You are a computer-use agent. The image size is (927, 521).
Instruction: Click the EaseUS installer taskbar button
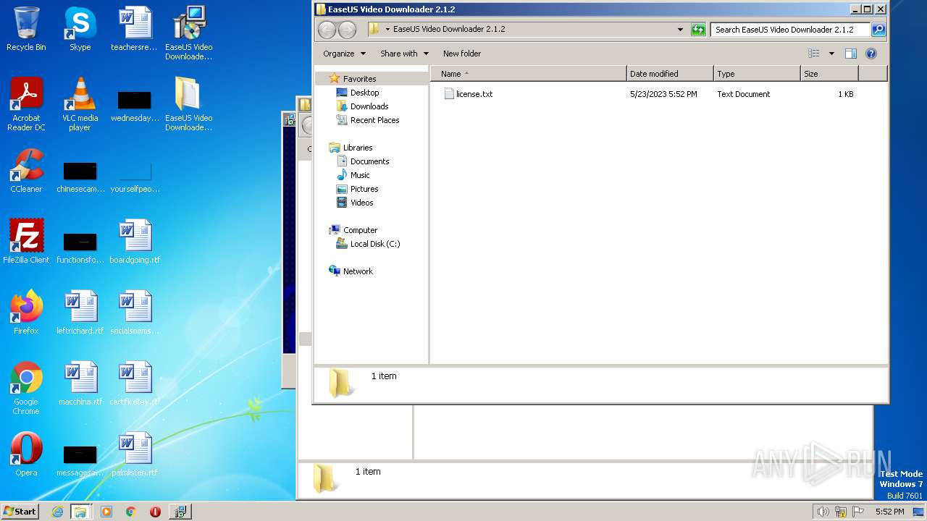point(180,512)
